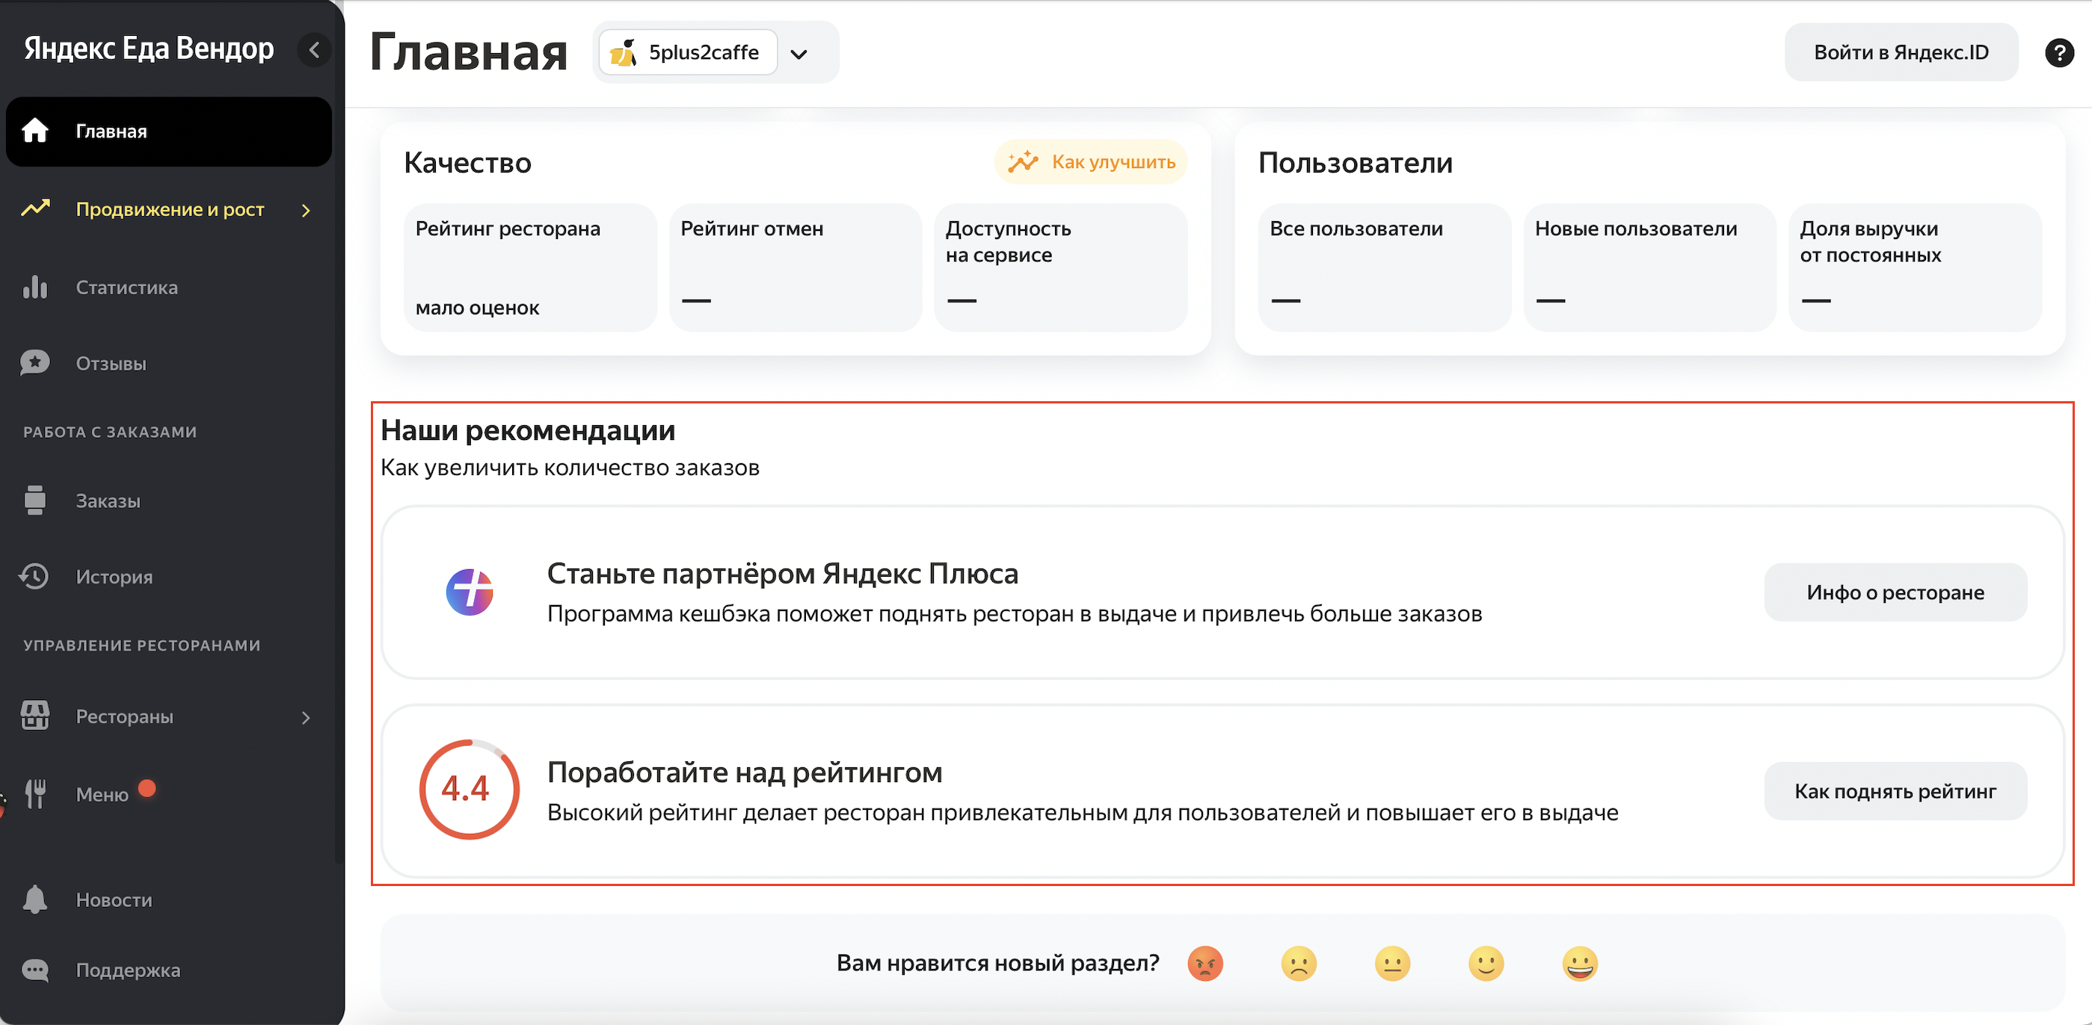Click the orders icon next to Заказы
The width and height of the screenshot is (2092, 1025).
coord(35,500)
